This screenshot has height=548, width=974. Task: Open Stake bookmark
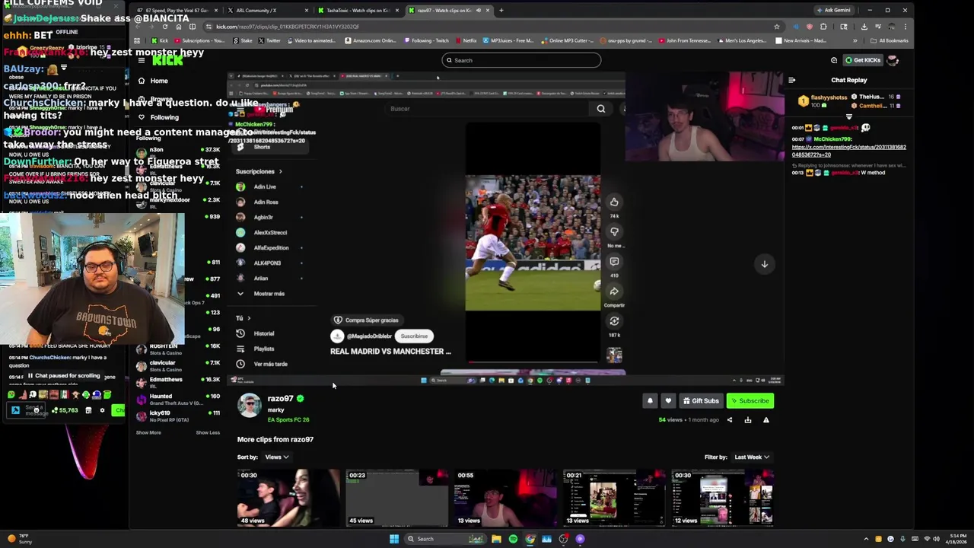coord(243,40)
